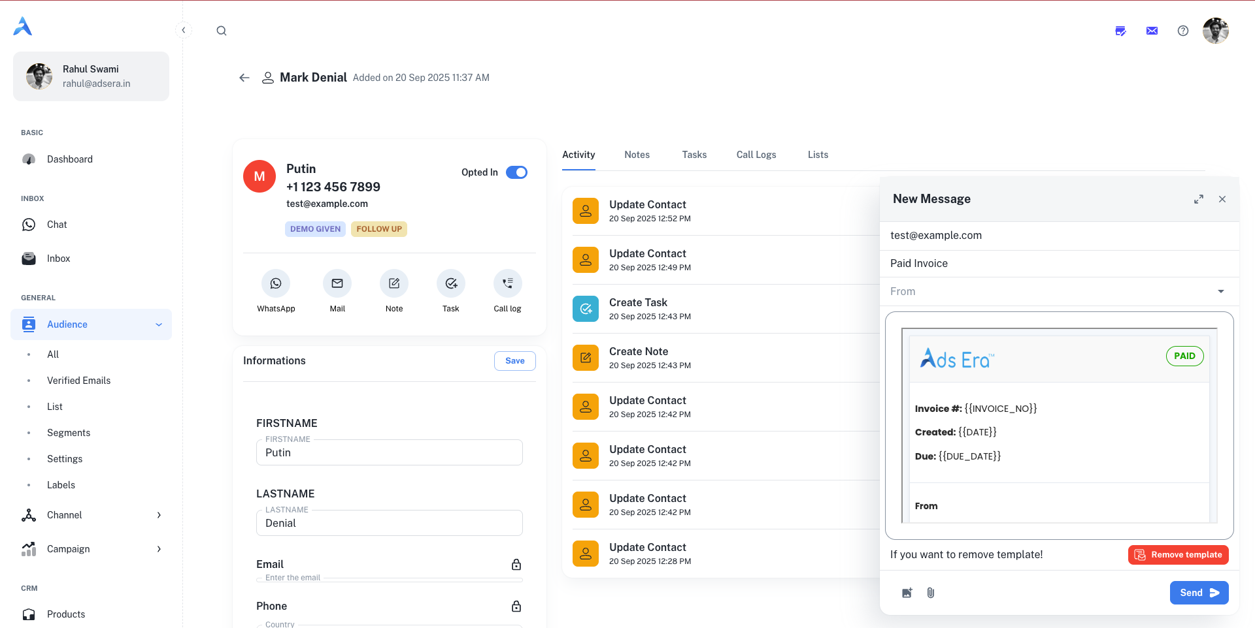Expand the New Message window to fullscreen
1255x628 pixels.
pyautogui.click(x=1199, y=199)
